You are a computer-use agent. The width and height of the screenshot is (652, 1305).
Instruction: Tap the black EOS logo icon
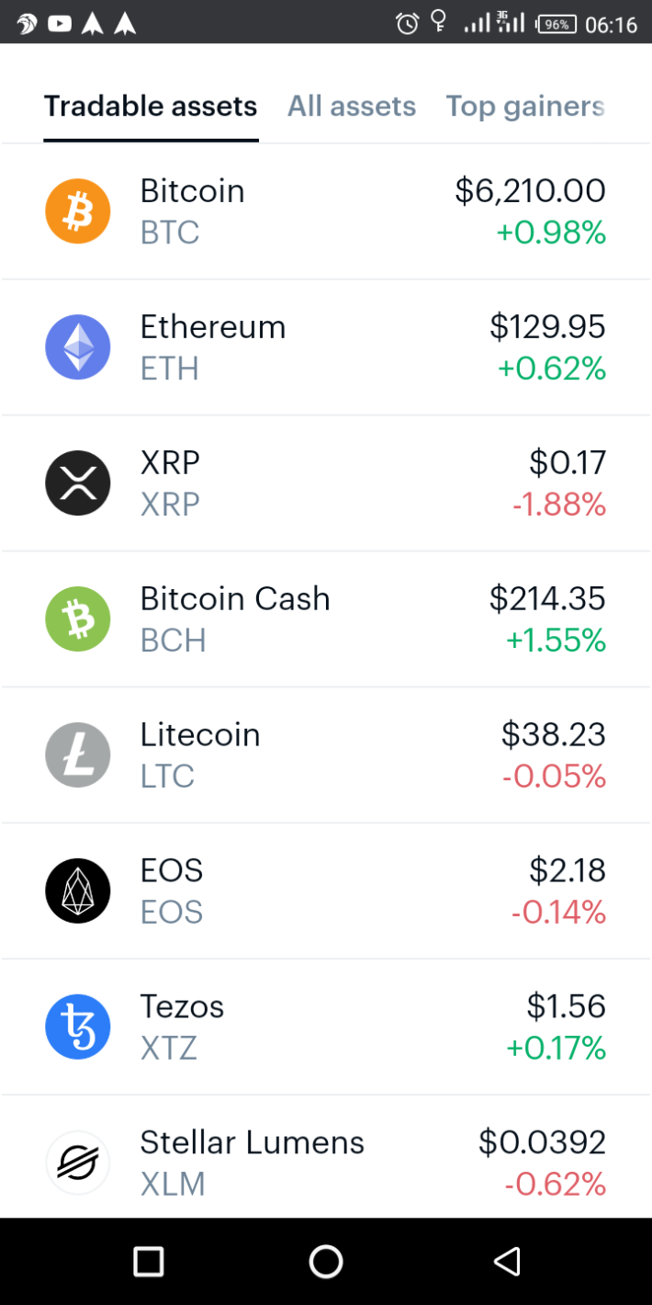pyautogui.click(x=78, y=891)
